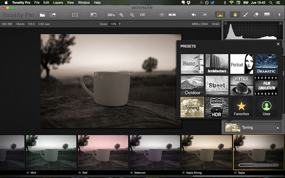This screenshot has height=178, width=285.
Task: Click the zoom in magnifier icon
Action: [122, 15]
